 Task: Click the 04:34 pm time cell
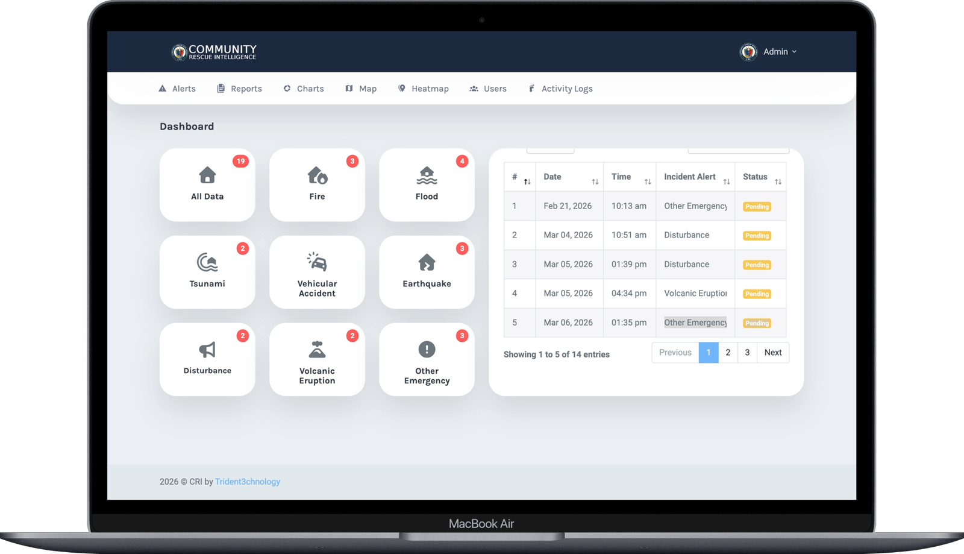coord(630,294)
